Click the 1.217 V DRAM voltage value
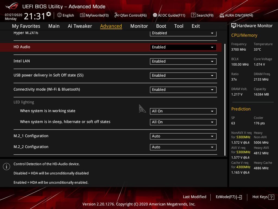The image size is (278, 209). click(x=237, y=94)
